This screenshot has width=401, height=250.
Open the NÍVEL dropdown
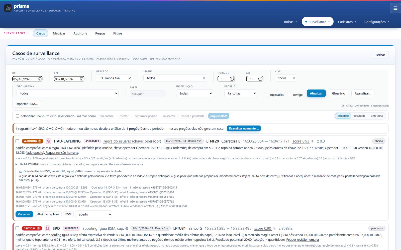click(x=285, y=78)
